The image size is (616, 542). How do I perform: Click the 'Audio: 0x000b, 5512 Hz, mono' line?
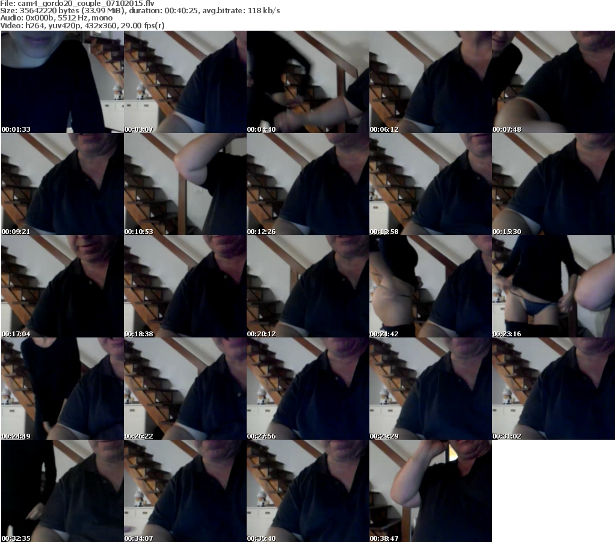(x=56, y=18)
